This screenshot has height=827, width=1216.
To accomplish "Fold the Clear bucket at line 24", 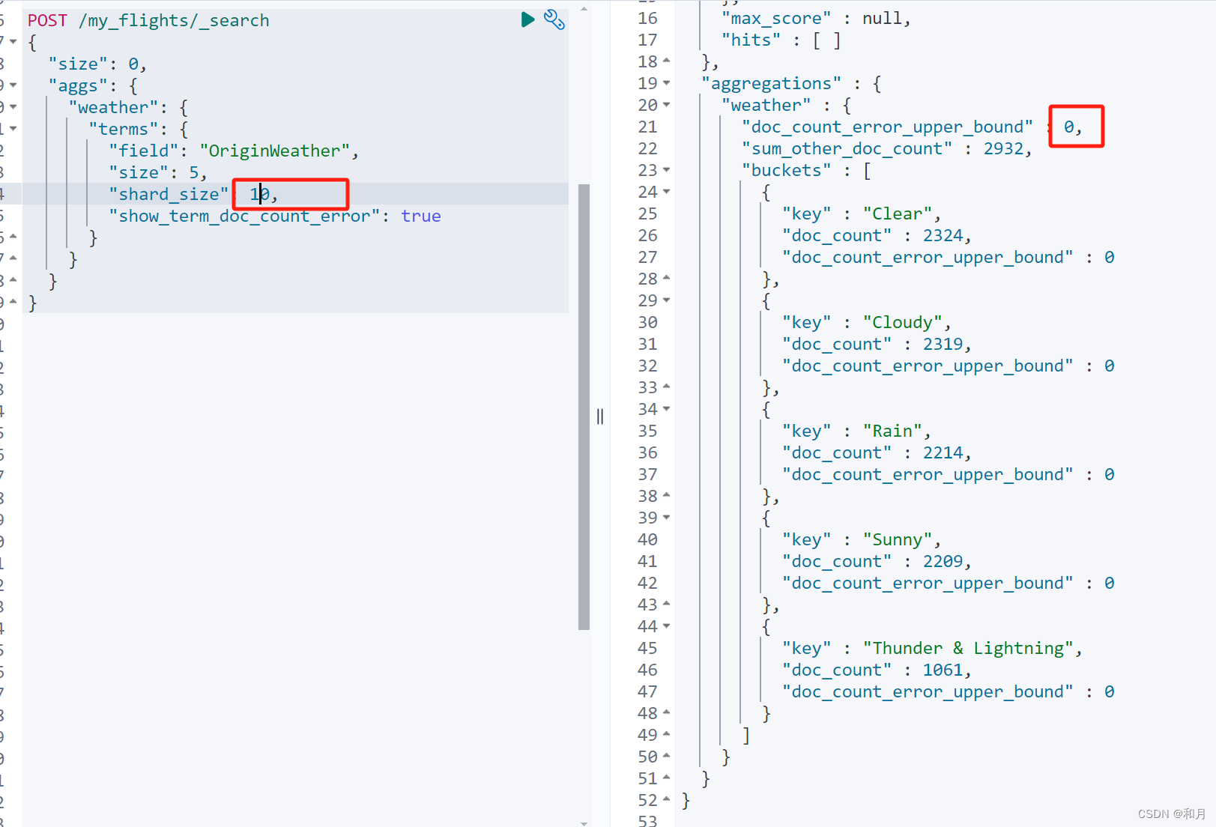I will point(667,192).
